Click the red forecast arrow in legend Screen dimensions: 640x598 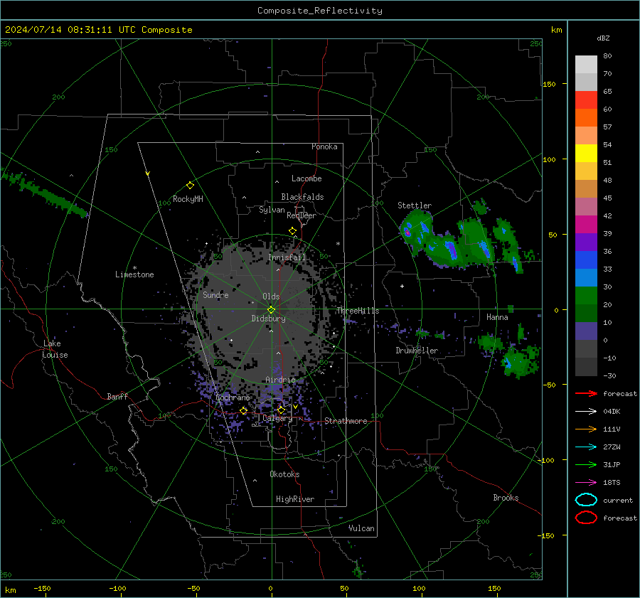586,393
